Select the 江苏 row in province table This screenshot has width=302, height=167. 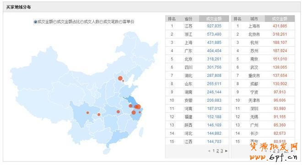(x=197, y=26)
